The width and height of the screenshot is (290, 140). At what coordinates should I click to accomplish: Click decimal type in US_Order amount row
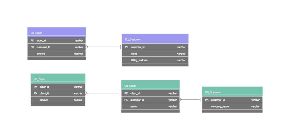pyautogui.click(x=78, y=100)
